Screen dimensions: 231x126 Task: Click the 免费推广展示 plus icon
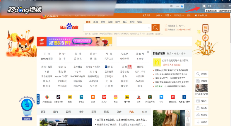coord(184,97)
